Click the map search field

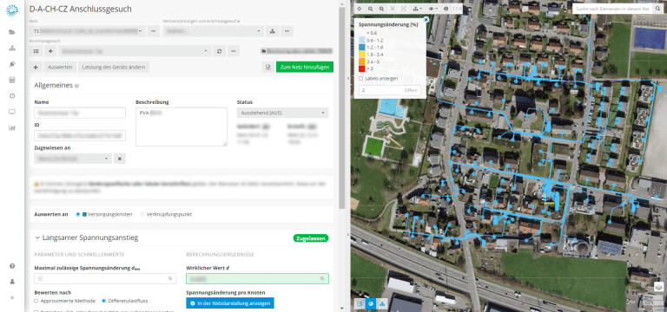pos(613,9)
